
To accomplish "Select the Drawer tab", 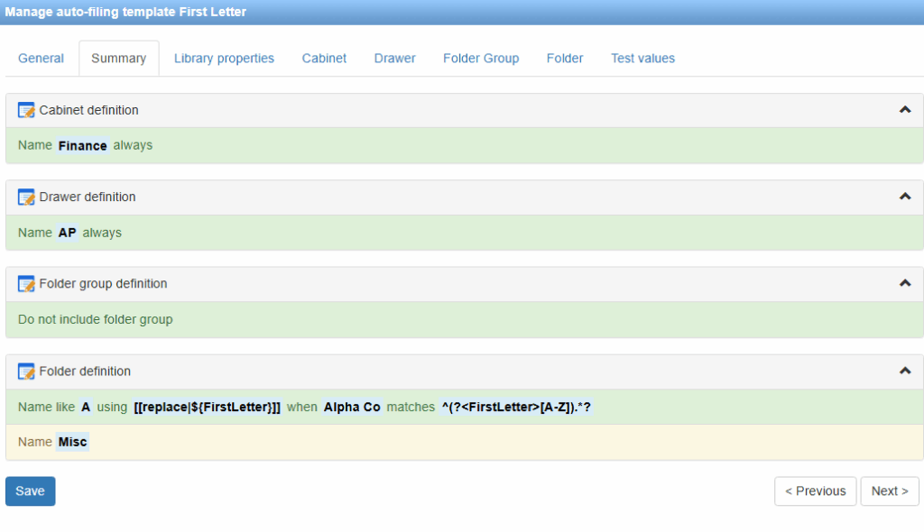I will pyautogui.click(x=394, y=59).
